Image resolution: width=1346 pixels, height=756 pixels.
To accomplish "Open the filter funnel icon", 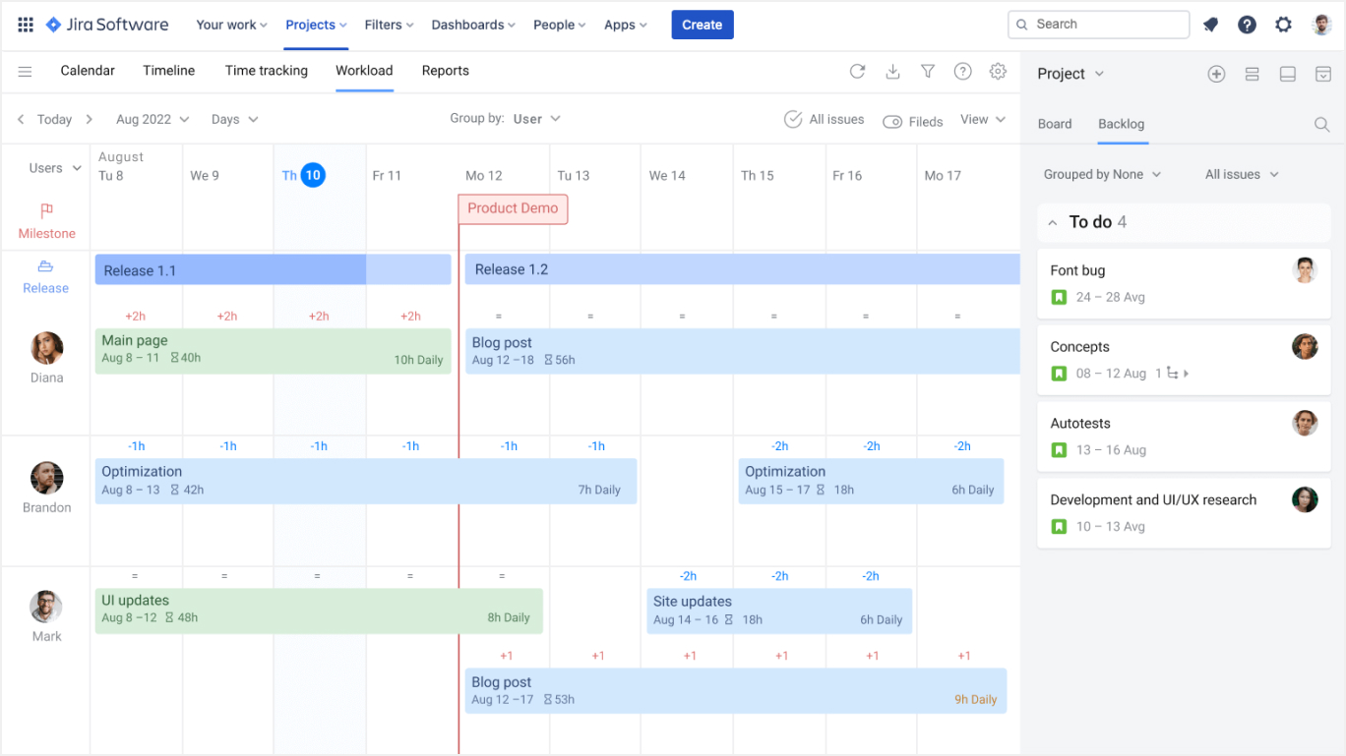I will coord(928,71).
